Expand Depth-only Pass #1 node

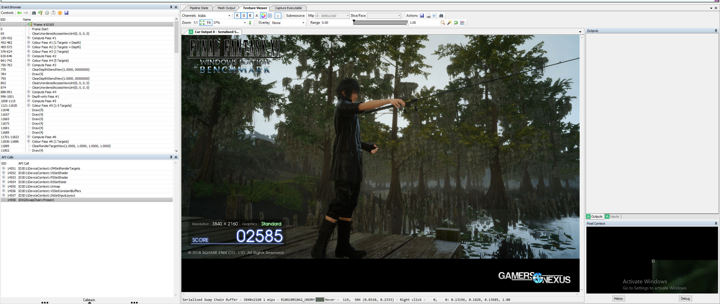pyautogui.click(x=28, y=96)
